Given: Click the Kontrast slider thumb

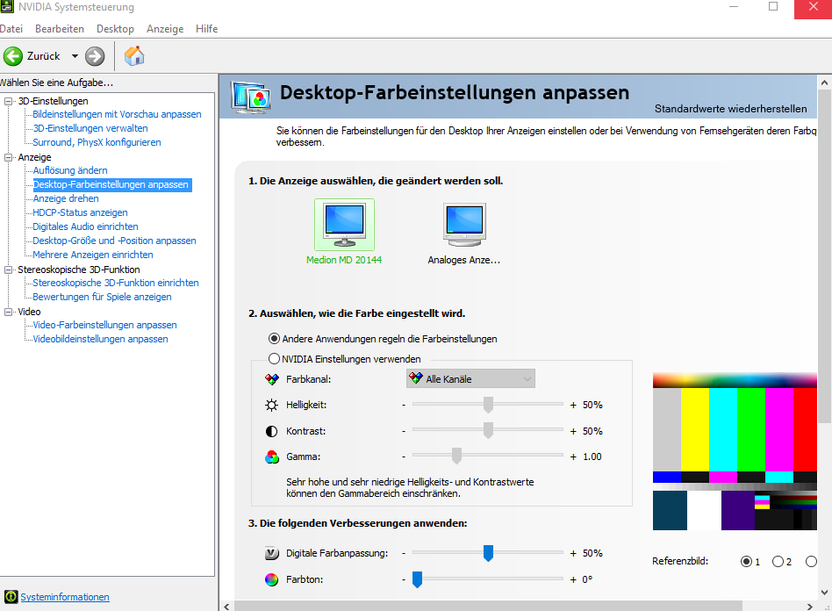Looking at the screenshot, I should [488, 430].
